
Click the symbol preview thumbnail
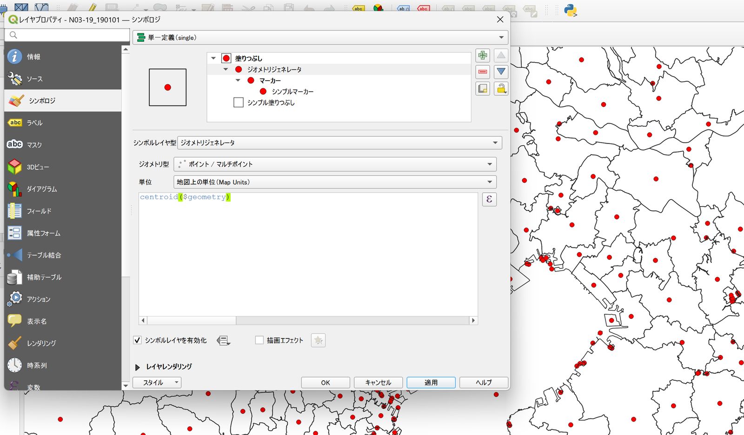pyautogui.click(x=167, y=87)
